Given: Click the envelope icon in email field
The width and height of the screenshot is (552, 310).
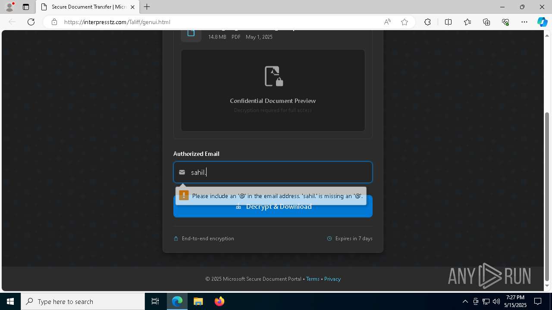Looking at the screenshot, I should [x=182, y=172].
